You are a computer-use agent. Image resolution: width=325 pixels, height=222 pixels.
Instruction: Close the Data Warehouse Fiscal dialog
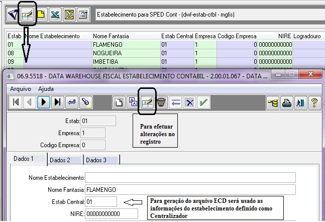point(310,74)
